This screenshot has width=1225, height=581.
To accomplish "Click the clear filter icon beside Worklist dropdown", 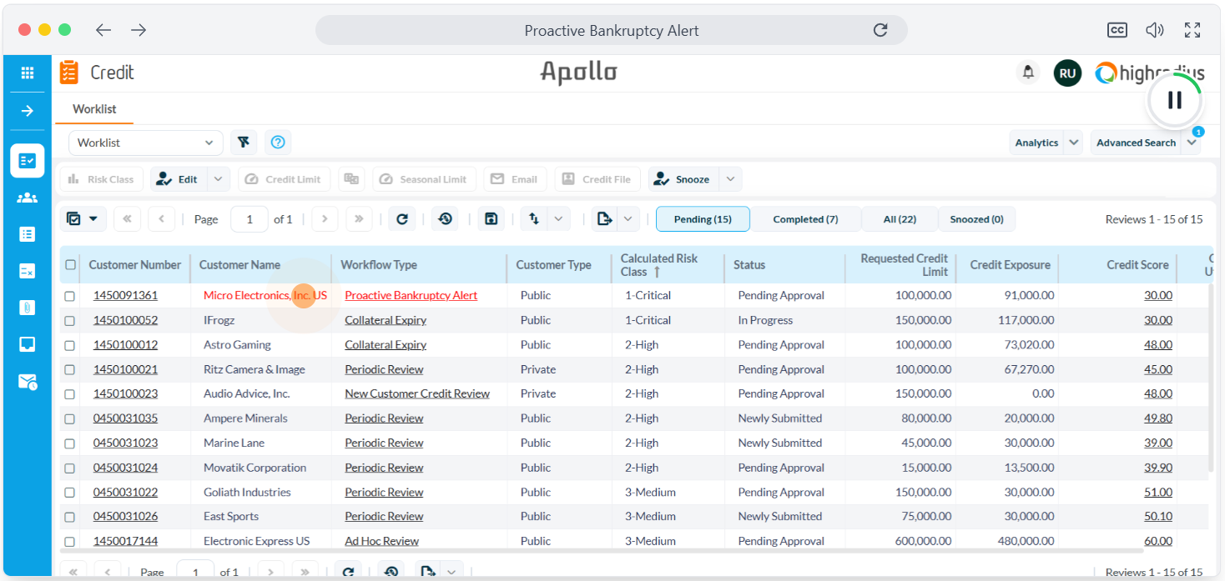I will coord(243,143).
